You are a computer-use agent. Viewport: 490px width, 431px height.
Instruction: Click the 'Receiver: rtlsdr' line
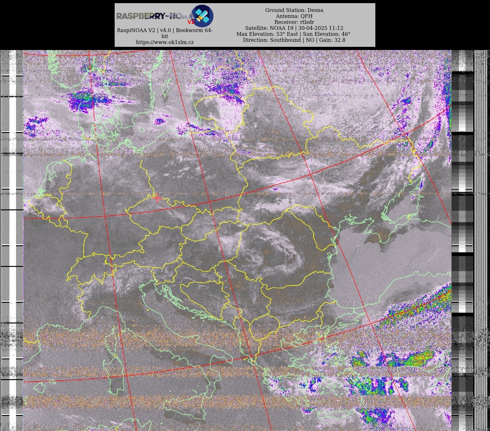294,22
